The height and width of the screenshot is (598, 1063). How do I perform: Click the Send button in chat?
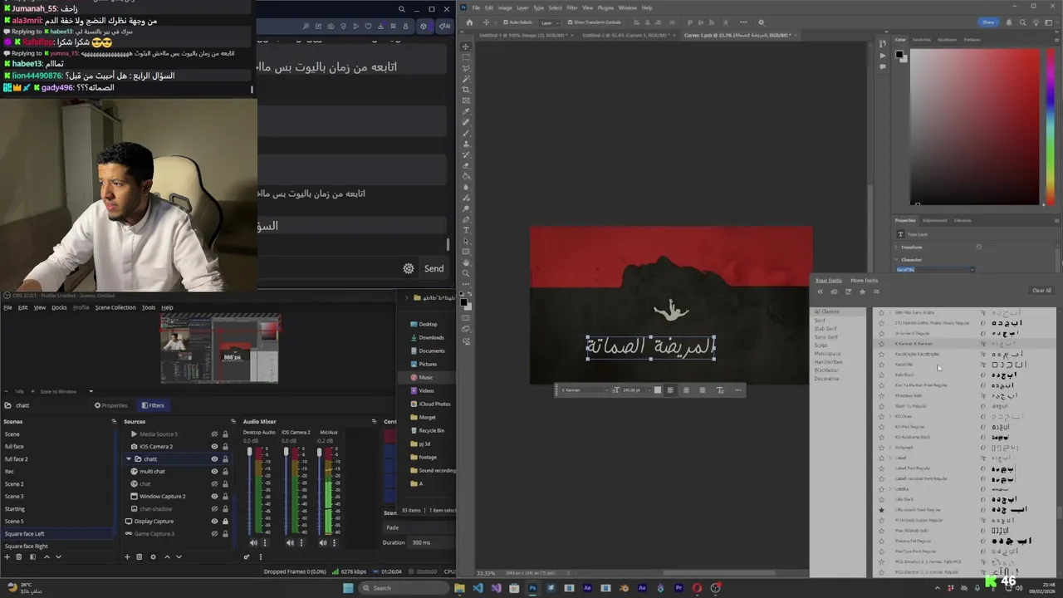pyautogui.click(x=434, y=268)
